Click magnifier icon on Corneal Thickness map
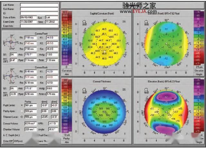This screenshot has width=206, height=148. [84, 90]
